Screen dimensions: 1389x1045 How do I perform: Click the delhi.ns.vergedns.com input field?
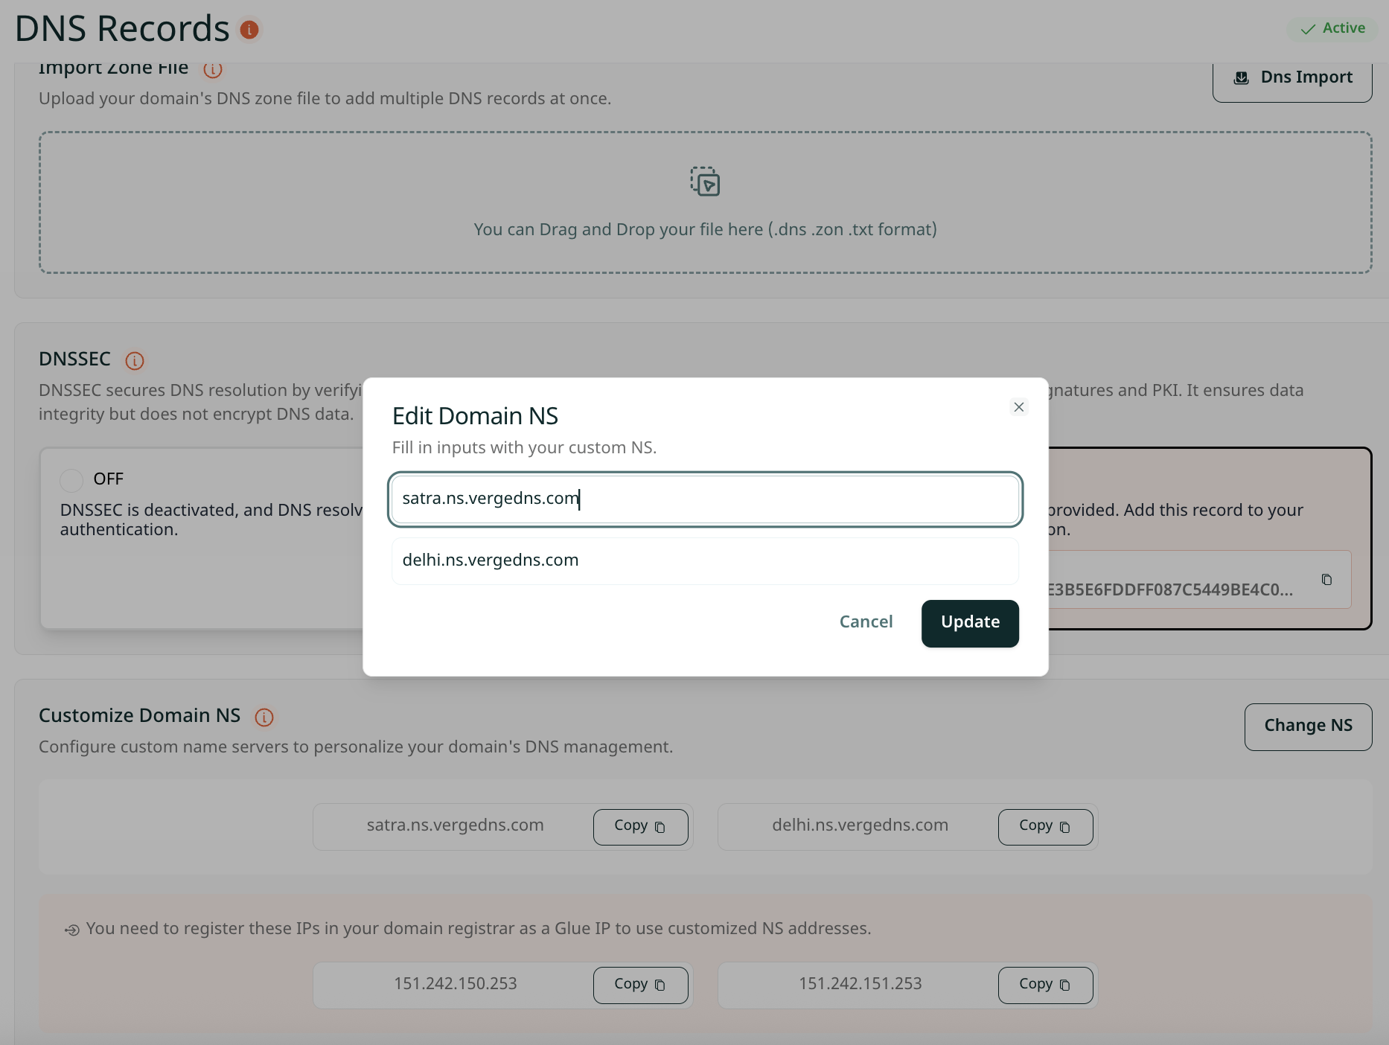click(x=705, y=560)
